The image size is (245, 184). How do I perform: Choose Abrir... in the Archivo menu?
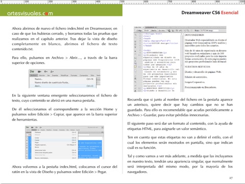pos(63,86)
